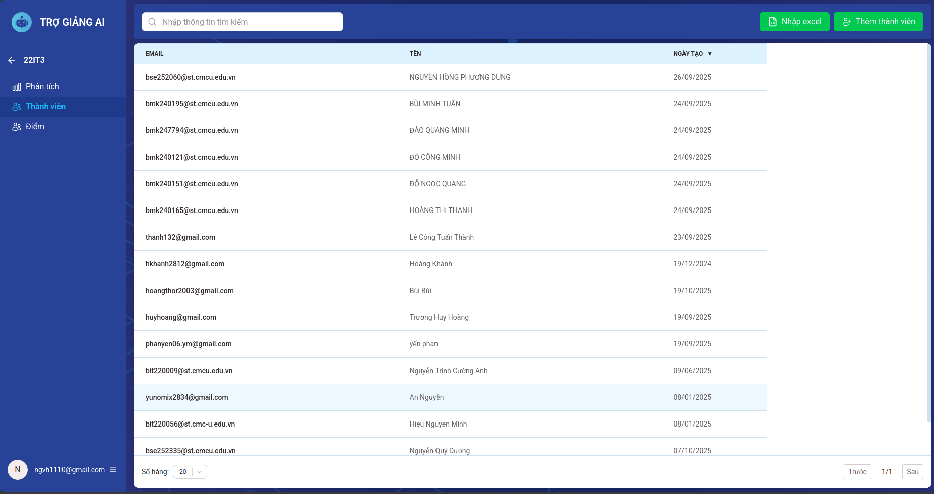Click the N user avatar
The height and width of the screenshot is (494, 934).
click(18, 470)
